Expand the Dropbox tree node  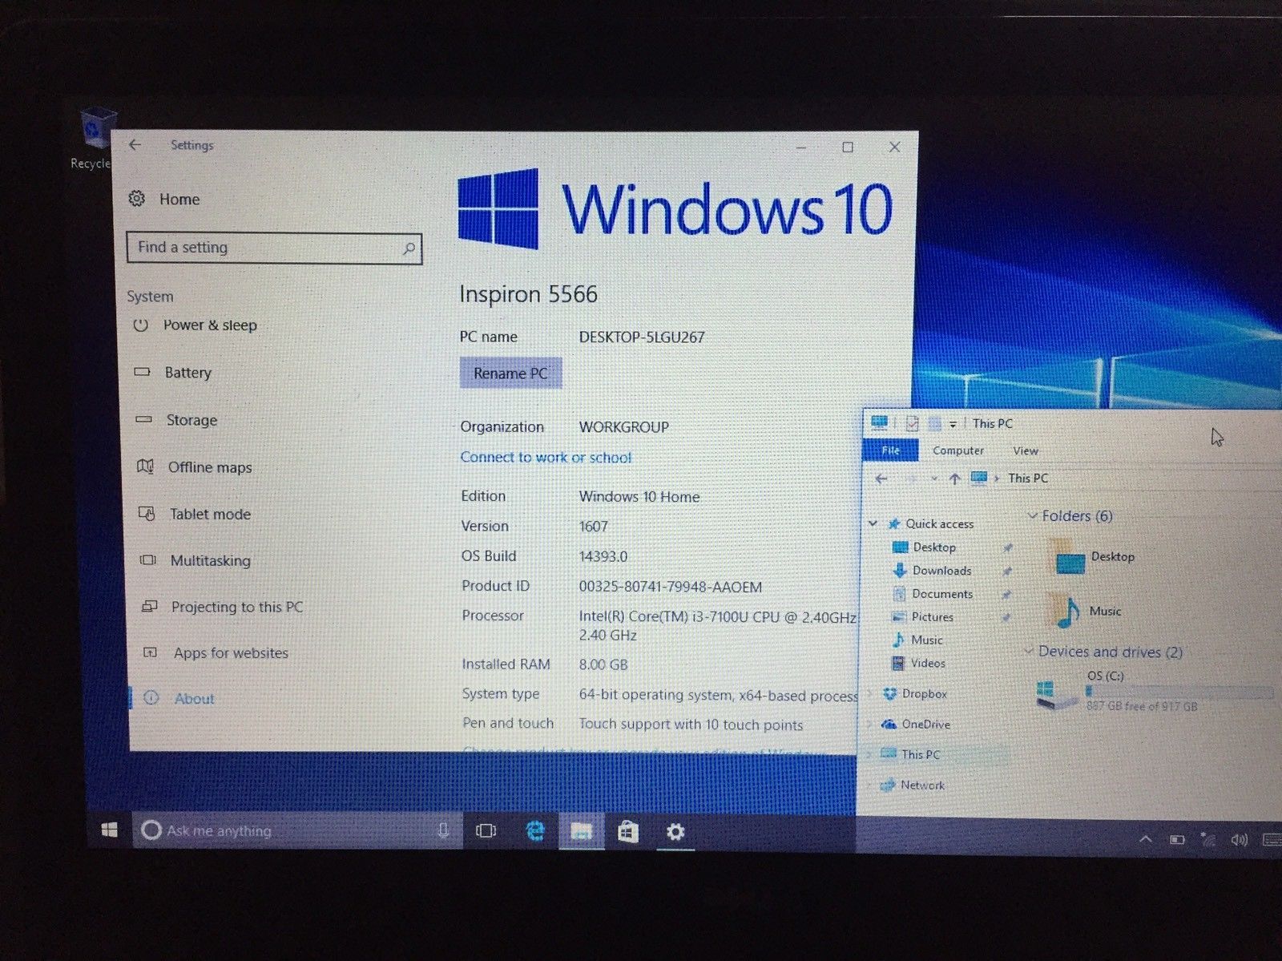coord(871,694)
